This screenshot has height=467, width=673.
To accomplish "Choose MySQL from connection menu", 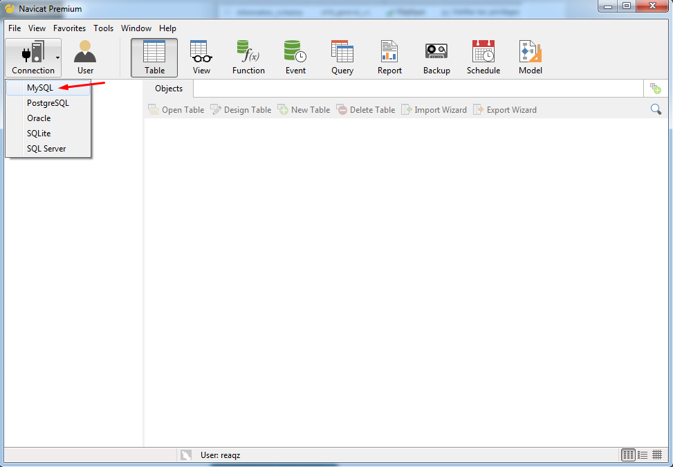I will pos(48,88).
